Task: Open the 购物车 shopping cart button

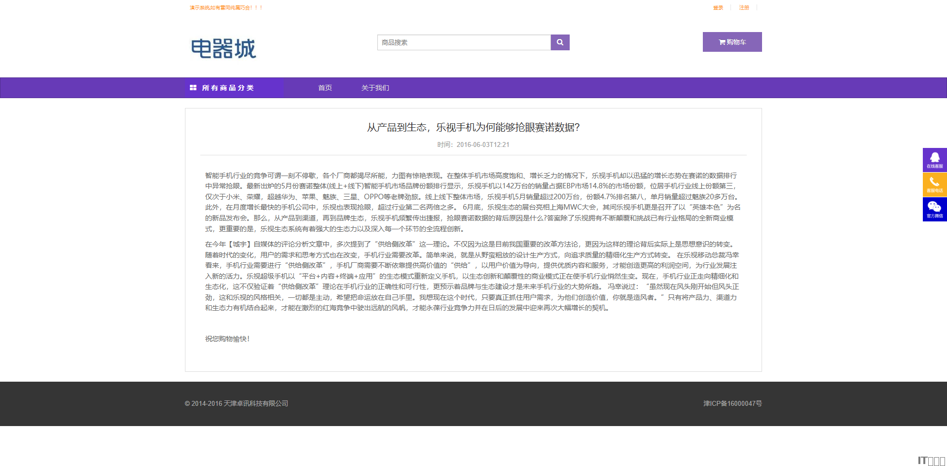Action: 732,42
